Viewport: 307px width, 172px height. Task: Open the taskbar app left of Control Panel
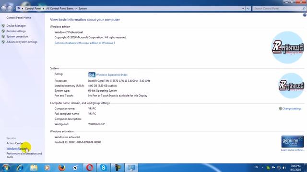(118, 168)
